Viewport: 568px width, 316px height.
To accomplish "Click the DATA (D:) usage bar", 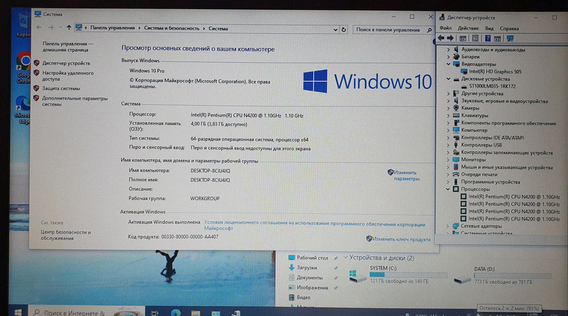I will point(513,276).
